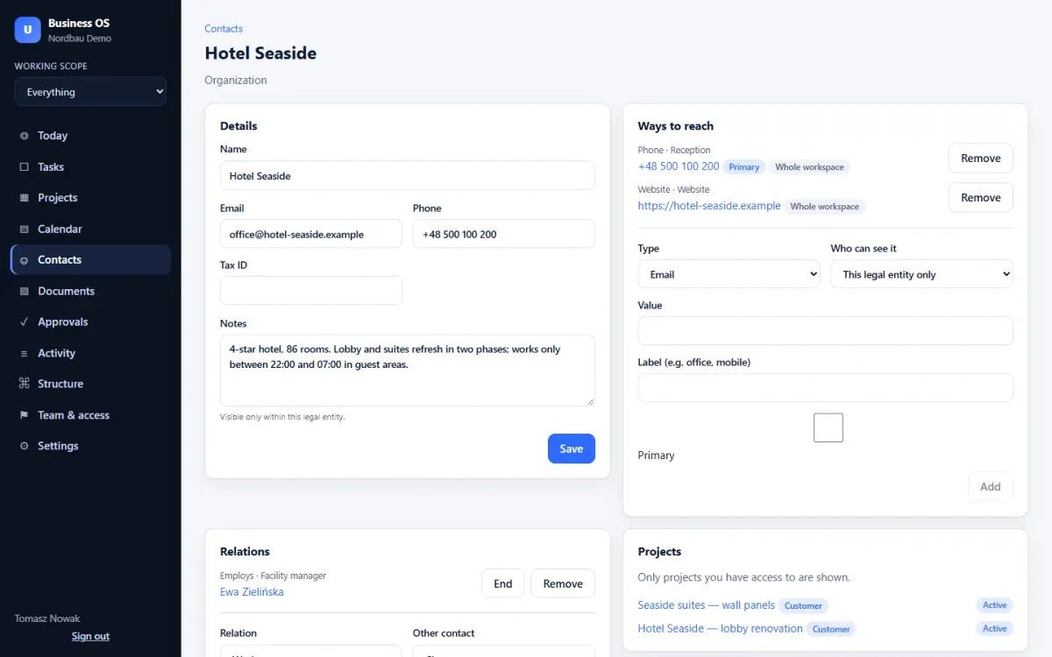Click the Documents sidebar icon
Screen dimensions: 1052x657
point(24,291)
